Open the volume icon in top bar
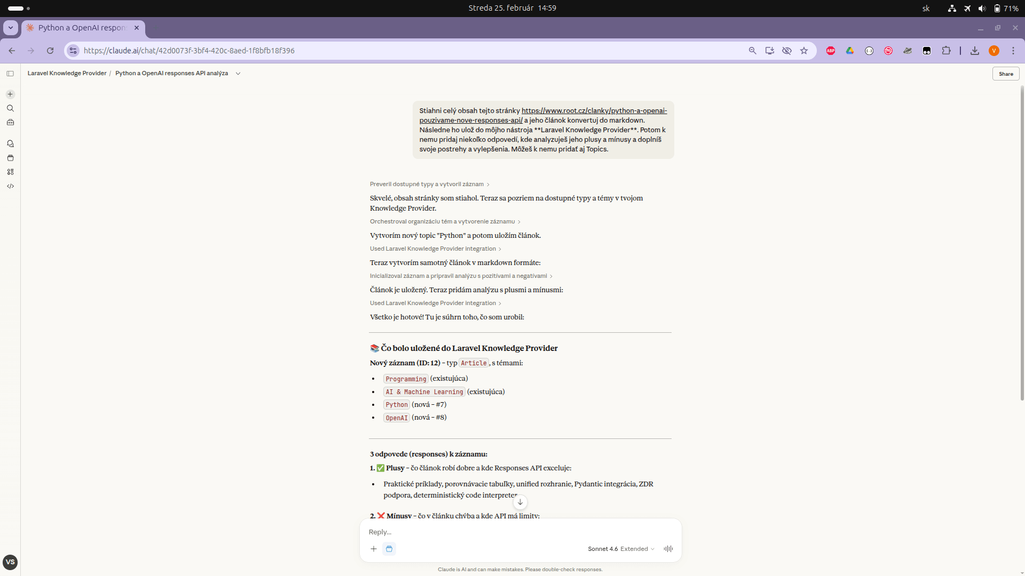Viewport: 1025px width, 576px height. click(982, 9)
